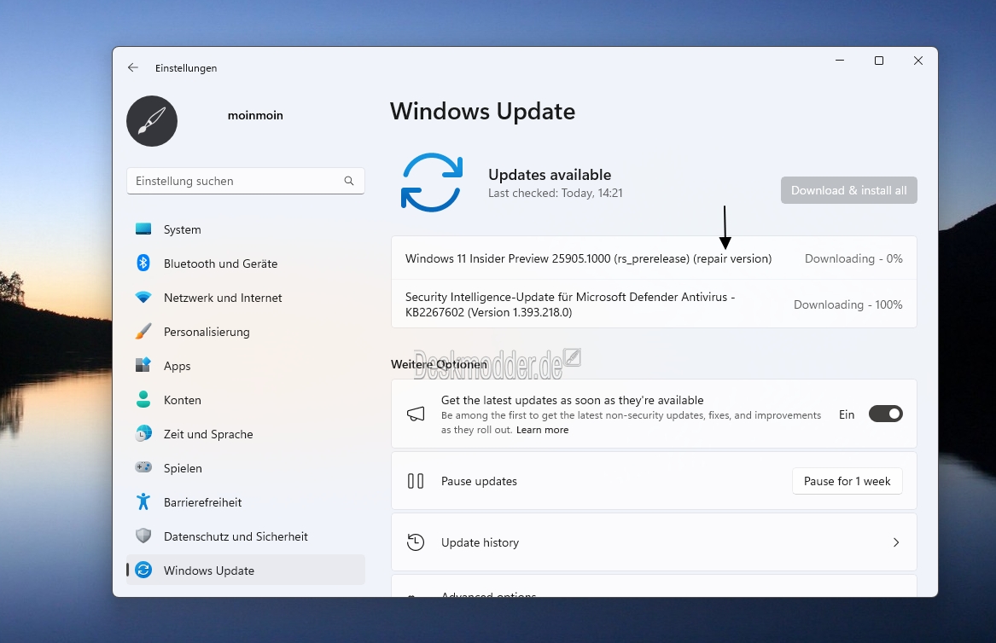This screenshot has width=996, height=643.
Task: Click the System monitor icon
Action: coord(143,229)
